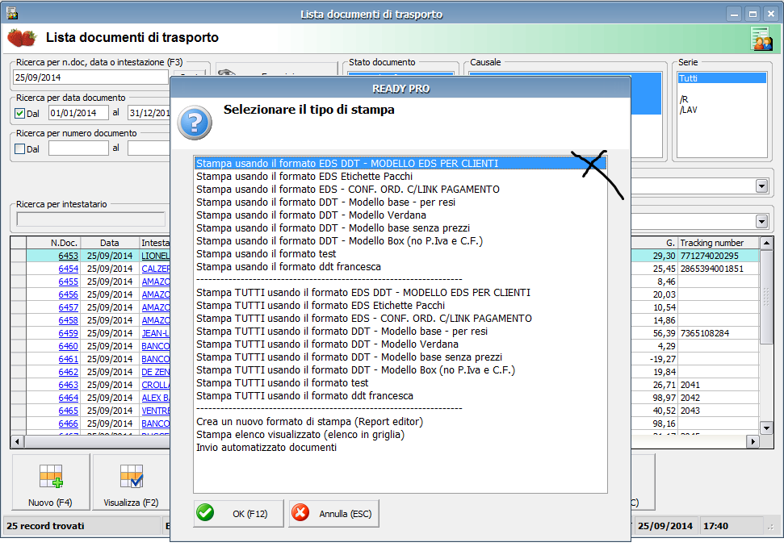Screen dimensions: 784x555
Task: Click the Dal date field 01/01/2014
Action: (78, 113)
